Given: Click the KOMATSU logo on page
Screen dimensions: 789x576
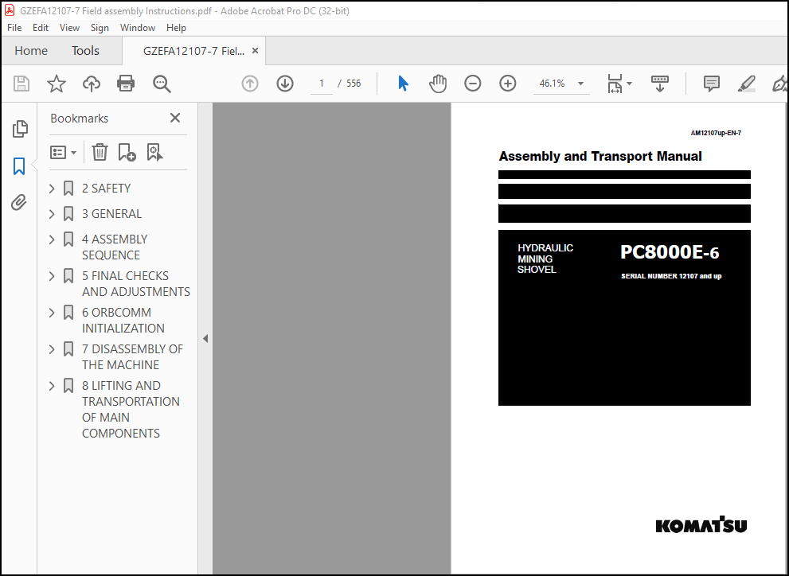Looking at the screenshot, I should coord(701,525).
